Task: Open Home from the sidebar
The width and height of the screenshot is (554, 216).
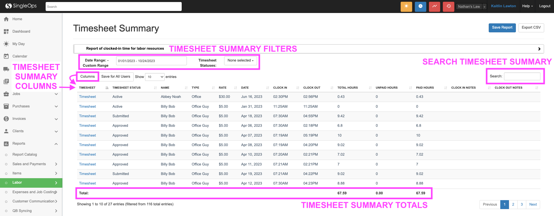Action: (x=17, y=19)
